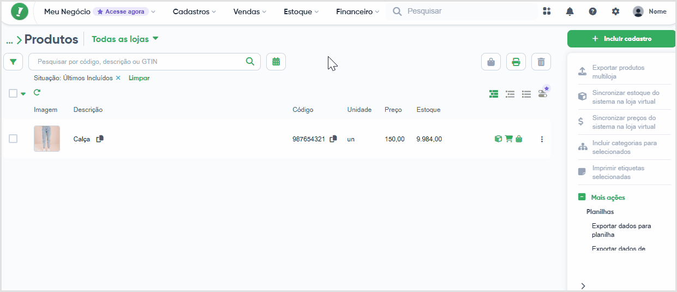Select all products checkbox
Screen dimensions: 677x292
click(x=13, y=93)
